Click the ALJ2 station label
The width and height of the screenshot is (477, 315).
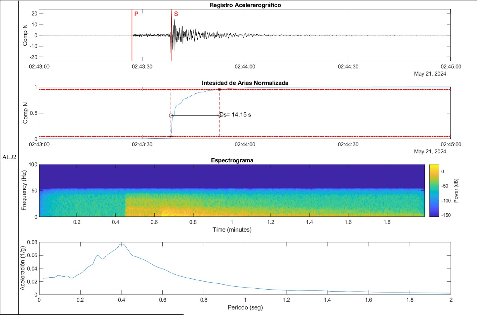tap(9, 157)
